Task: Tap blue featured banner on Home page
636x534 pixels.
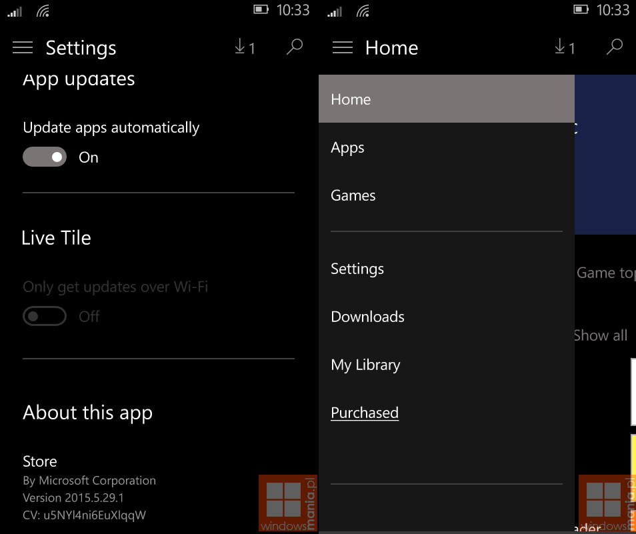Action: (x=605, y=155)
